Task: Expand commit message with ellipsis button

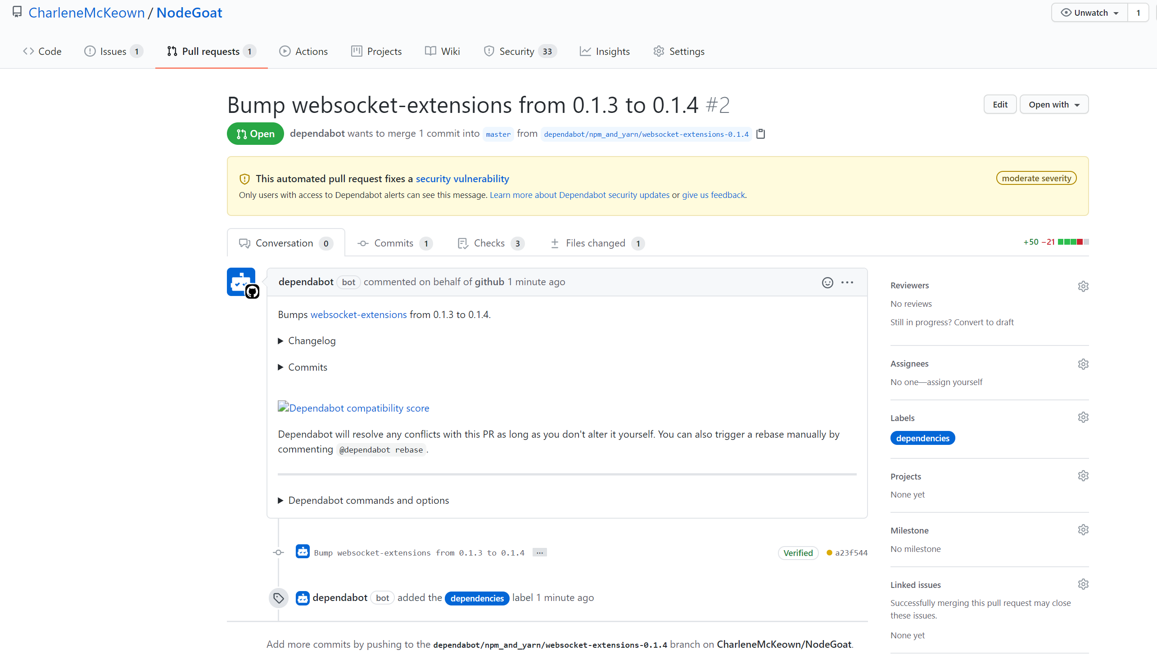Action: [539, 553]
